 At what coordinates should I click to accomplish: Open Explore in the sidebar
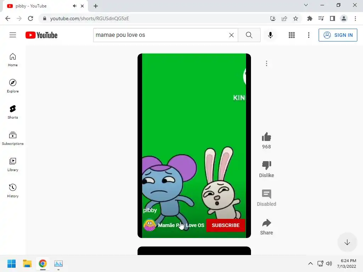[13, 86]
